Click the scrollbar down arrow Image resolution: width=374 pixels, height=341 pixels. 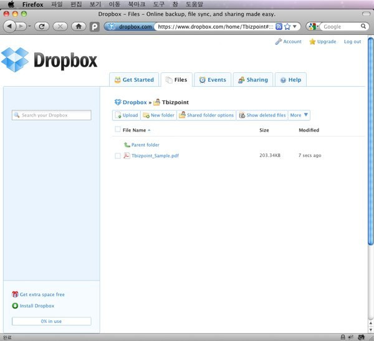pyautogui.click(x=371, y=330)
